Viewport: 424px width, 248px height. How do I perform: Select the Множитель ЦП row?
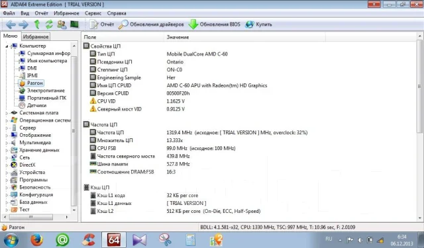pyautogui.click(x=249, y=140)
